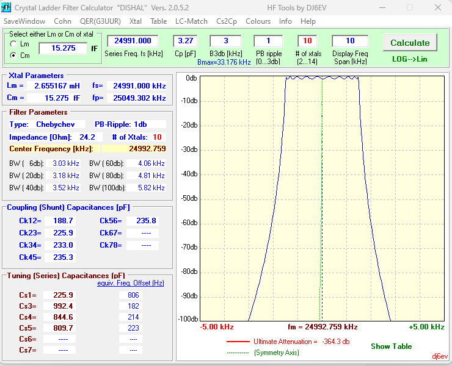The height and width of the screenshot is (366, 452).
Task: Open the Cs2Cp menu
Action: click(227, 21)
